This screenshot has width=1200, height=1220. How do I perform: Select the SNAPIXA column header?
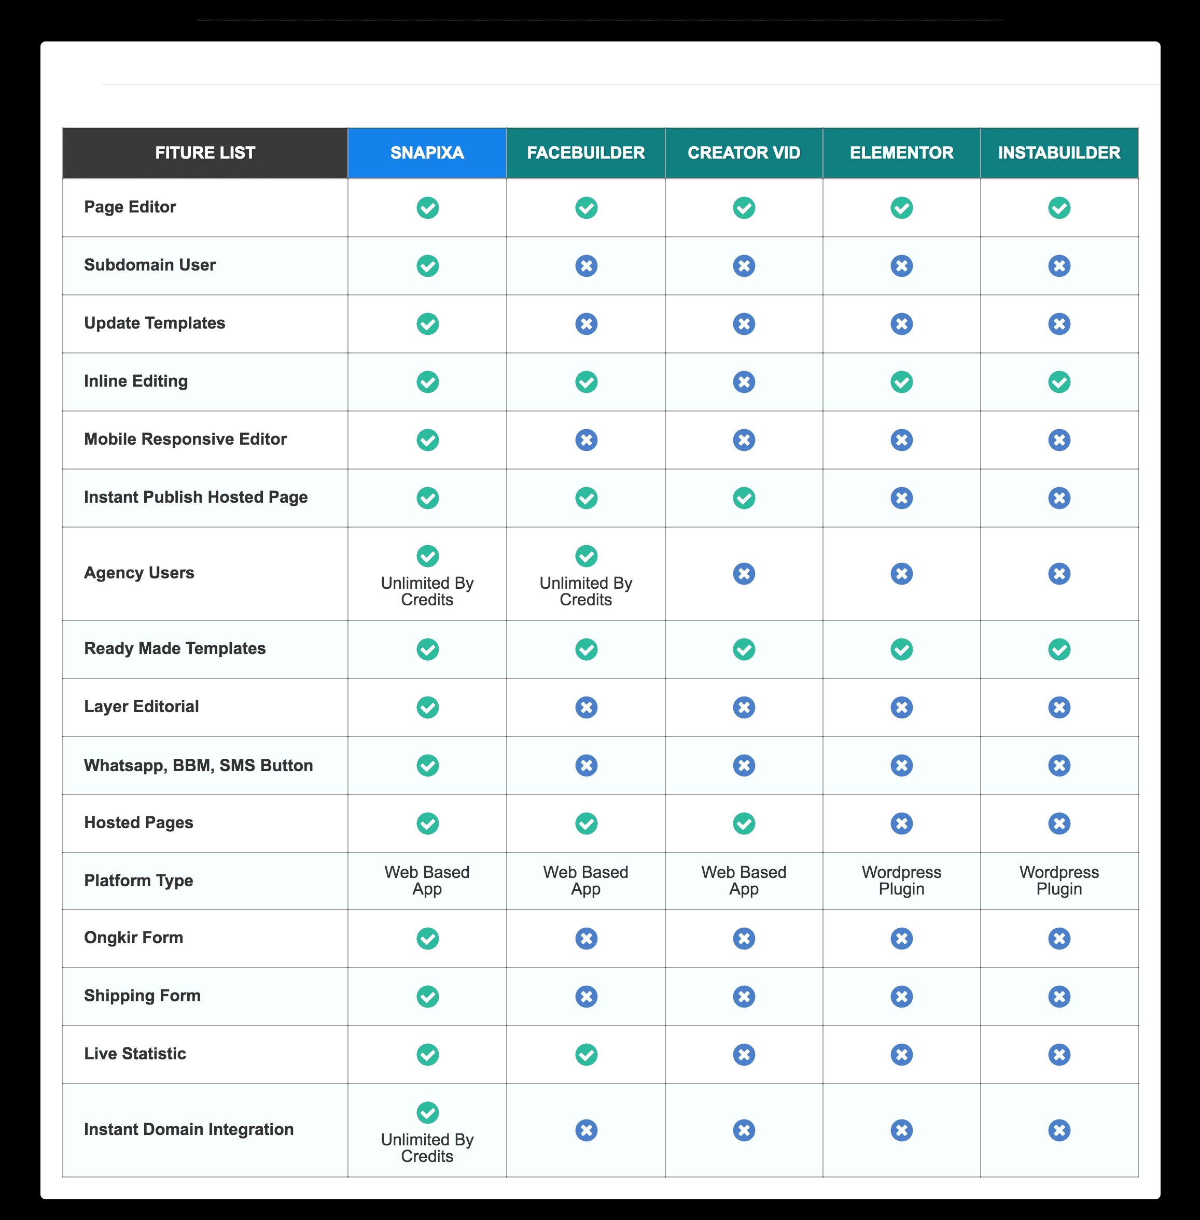[x=427, y=153]
